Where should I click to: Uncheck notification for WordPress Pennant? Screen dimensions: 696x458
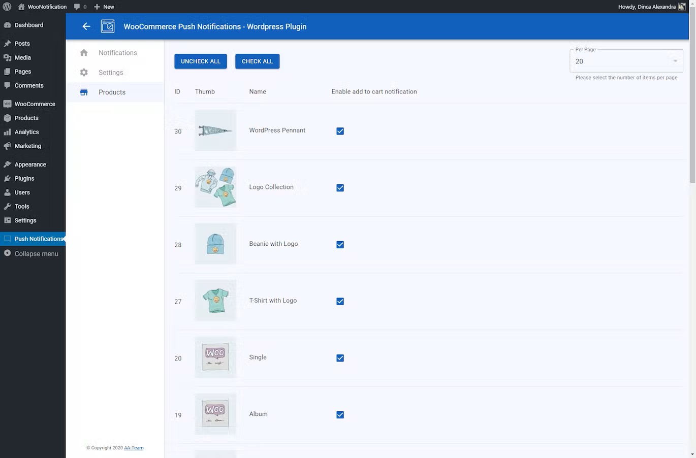point(340,131)
